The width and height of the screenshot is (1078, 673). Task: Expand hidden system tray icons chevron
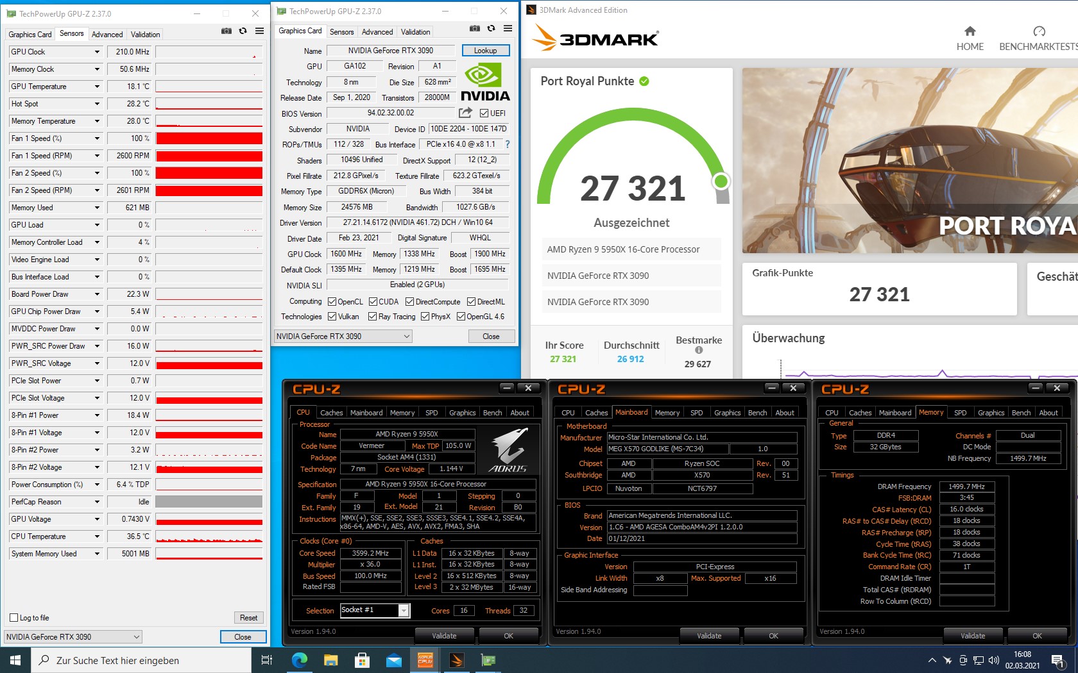pyautogui.click(x=932, y=660)
